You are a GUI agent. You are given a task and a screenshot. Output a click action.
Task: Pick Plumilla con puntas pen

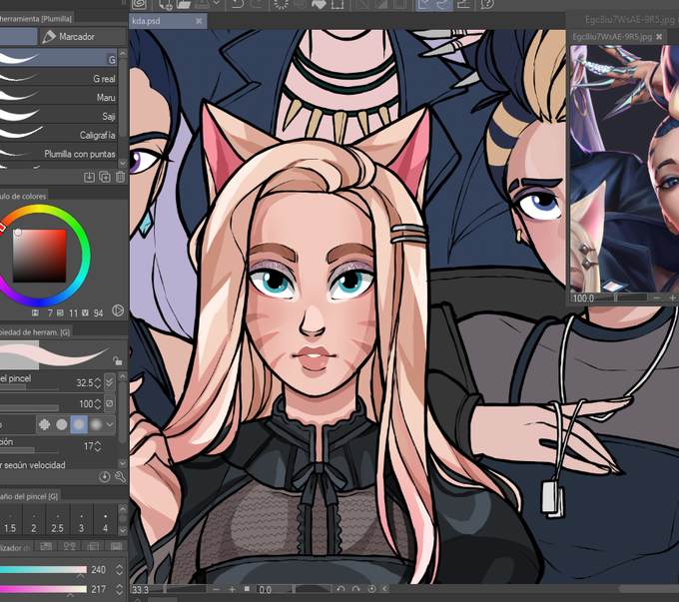tap(59, 154)
